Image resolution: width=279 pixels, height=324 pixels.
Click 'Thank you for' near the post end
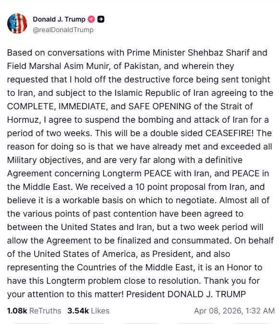click(232, 281)
